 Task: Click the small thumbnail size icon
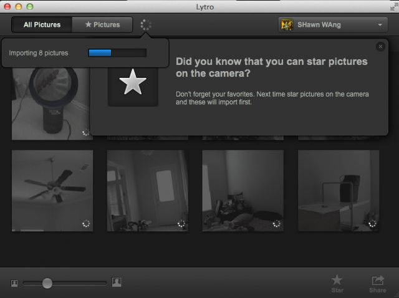14,283
